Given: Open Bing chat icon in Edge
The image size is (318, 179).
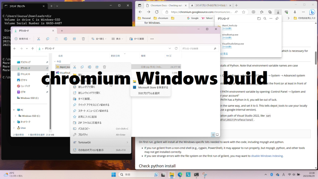Looking at the screenshot, I should click(x=312, y=12).
